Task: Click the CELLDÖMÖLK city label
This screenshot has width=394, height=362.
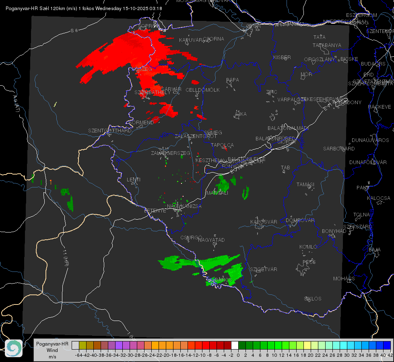Action: click(202, 90)
